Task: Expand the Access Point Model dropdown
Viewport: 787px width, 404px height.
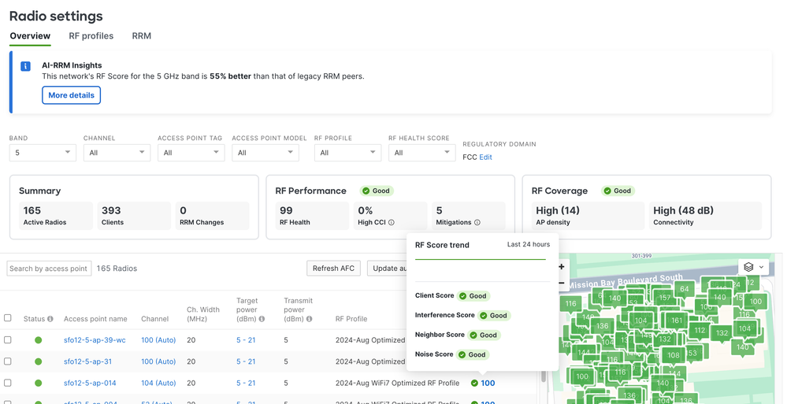Action: pyautogui.click(x=265, y=153)
